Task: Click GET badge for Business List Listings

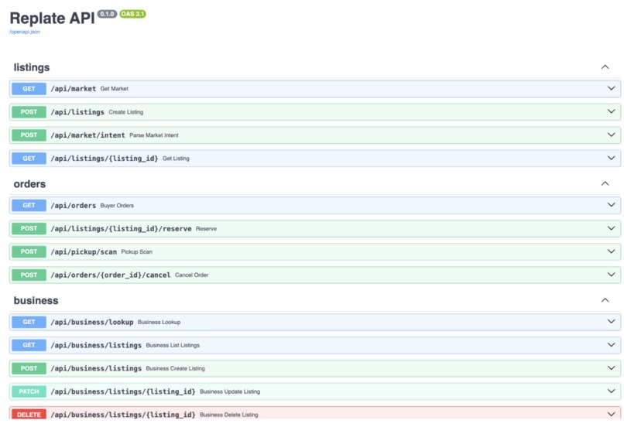Action: click(x=29, y=345)
